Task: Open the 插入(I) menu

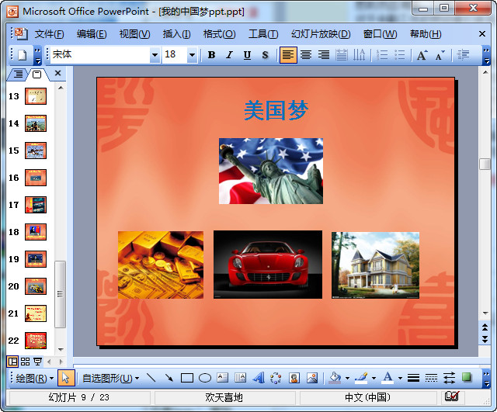Action: point(176,34)
